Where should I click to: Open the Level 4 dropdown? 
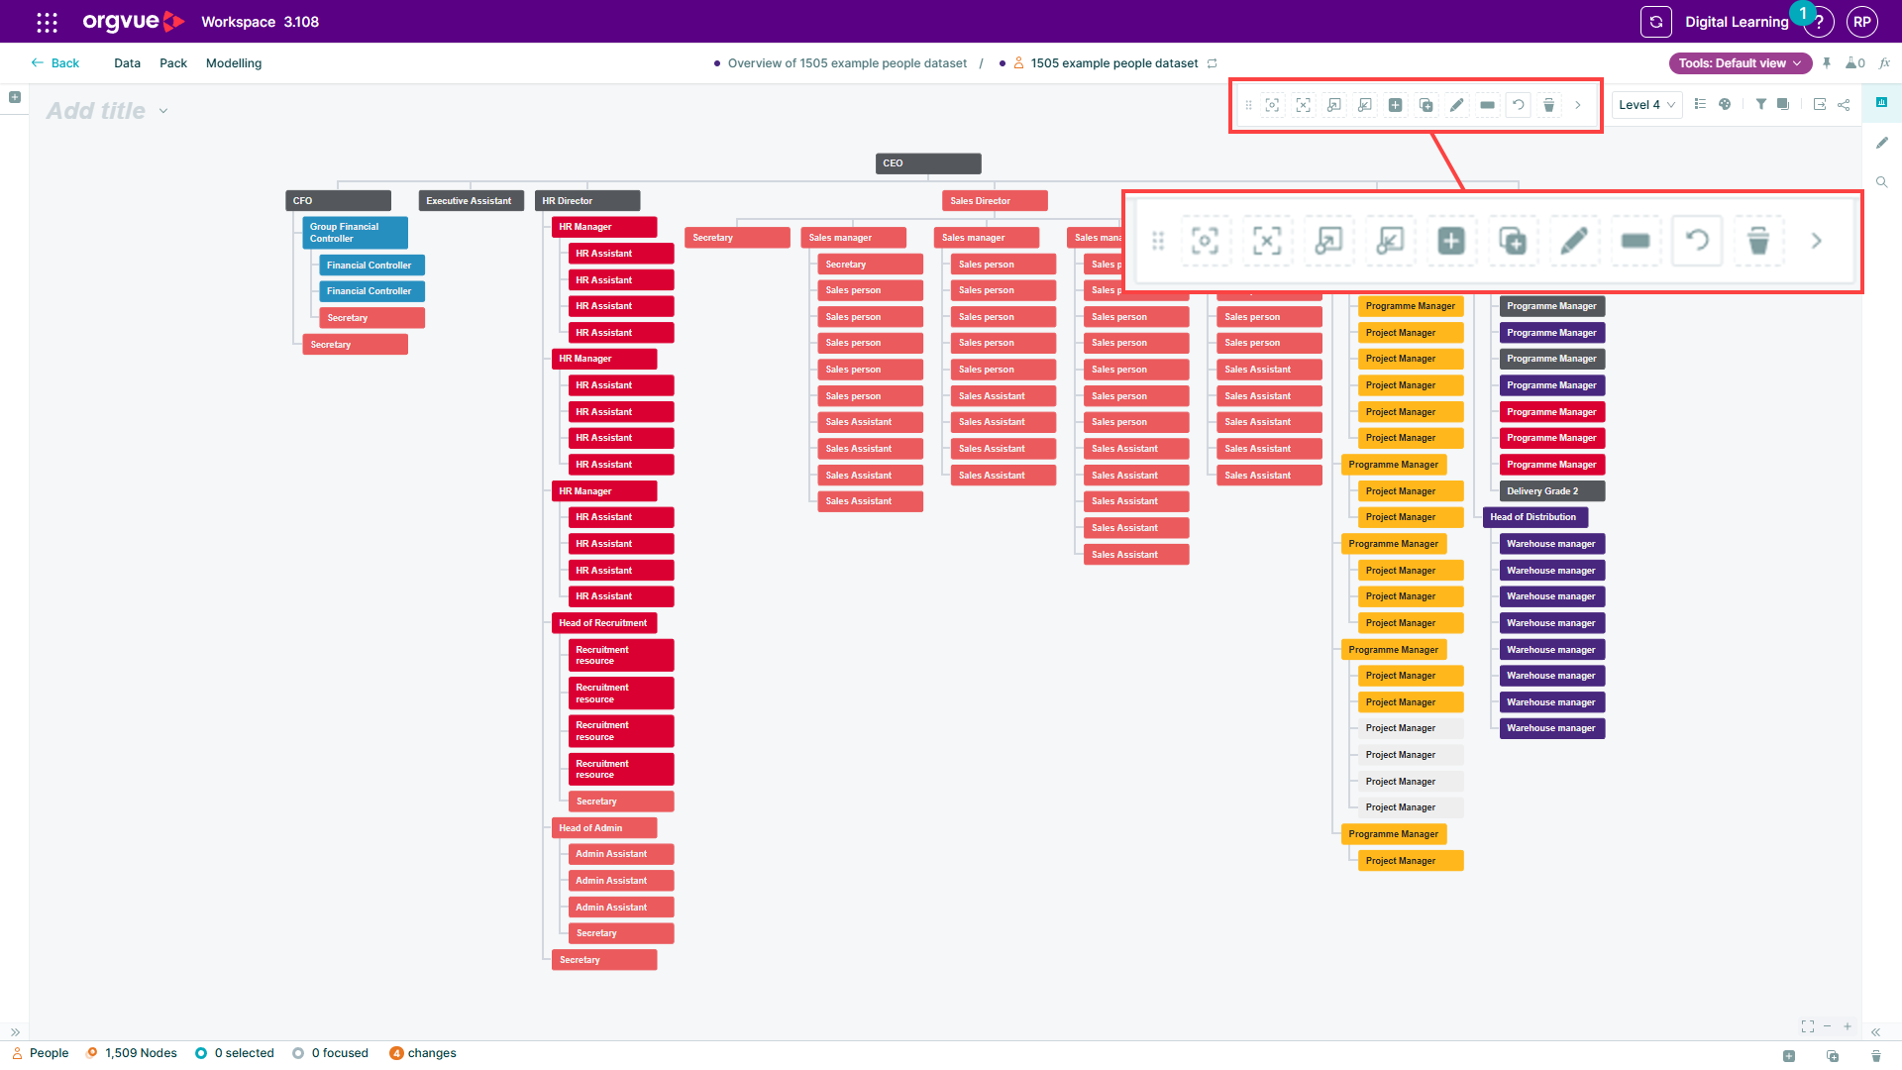1646,105
